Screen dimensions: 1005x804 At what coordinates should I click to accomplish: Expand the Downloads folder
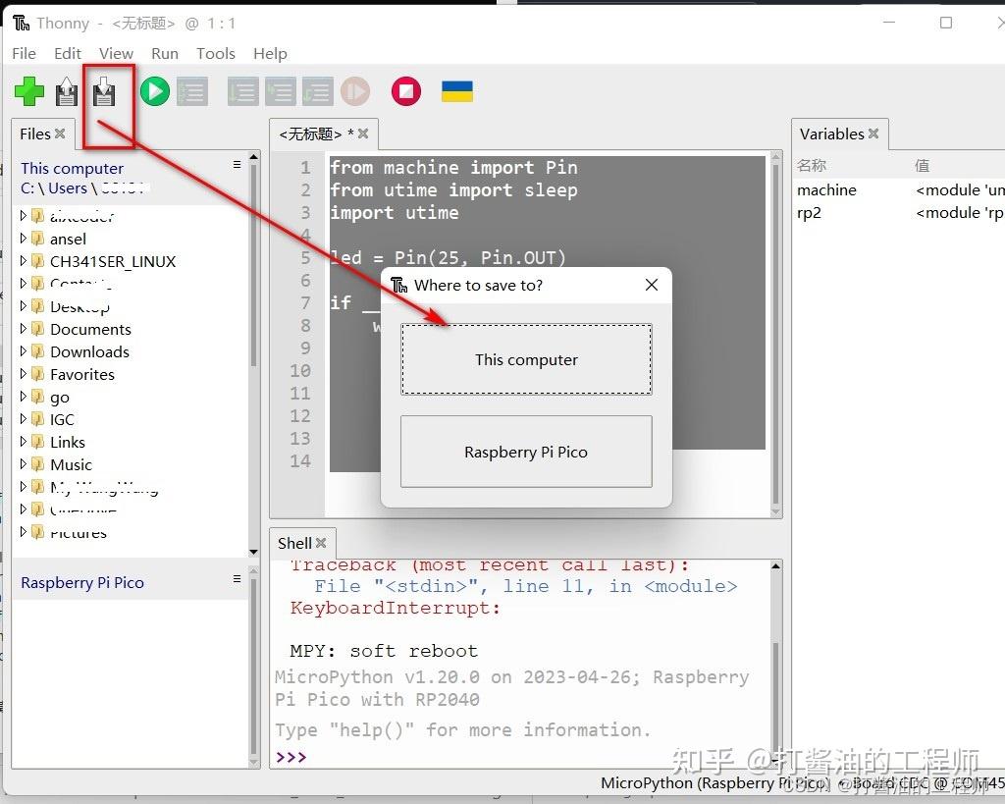click(24, 350)
